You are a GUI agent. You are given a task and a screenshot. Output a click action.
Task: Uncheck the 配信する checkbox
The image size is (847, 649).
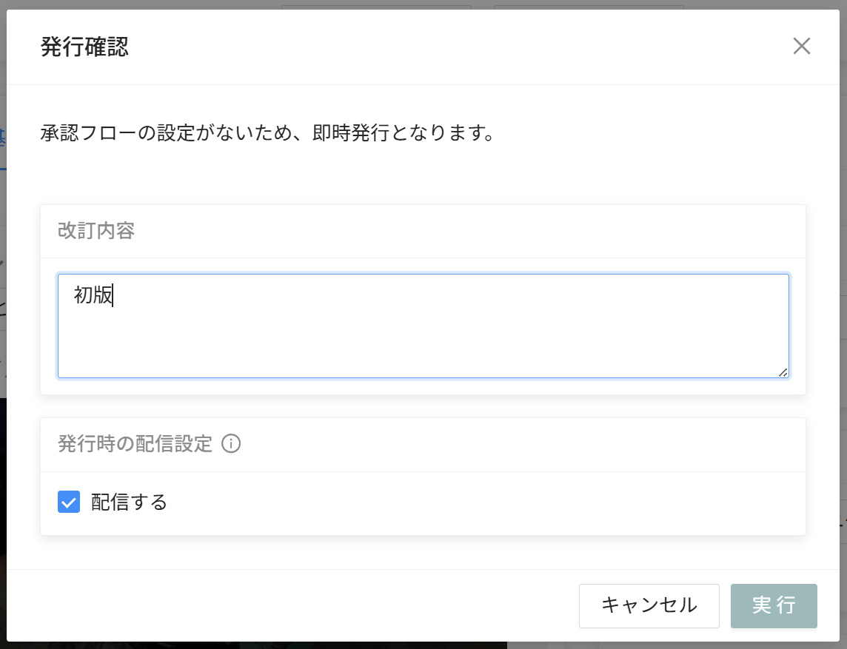69,502
